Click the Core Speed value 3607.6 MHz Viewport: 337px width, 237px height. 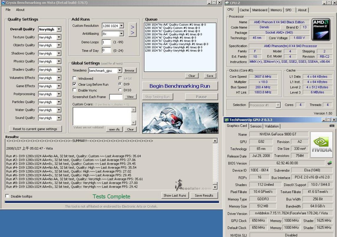263,77
